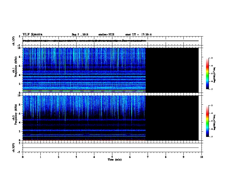Viewport: 227px width, 176px height.
Task: Click the black no-data region of ch.2 spectrogram
Action: click(x=172, y=118)
